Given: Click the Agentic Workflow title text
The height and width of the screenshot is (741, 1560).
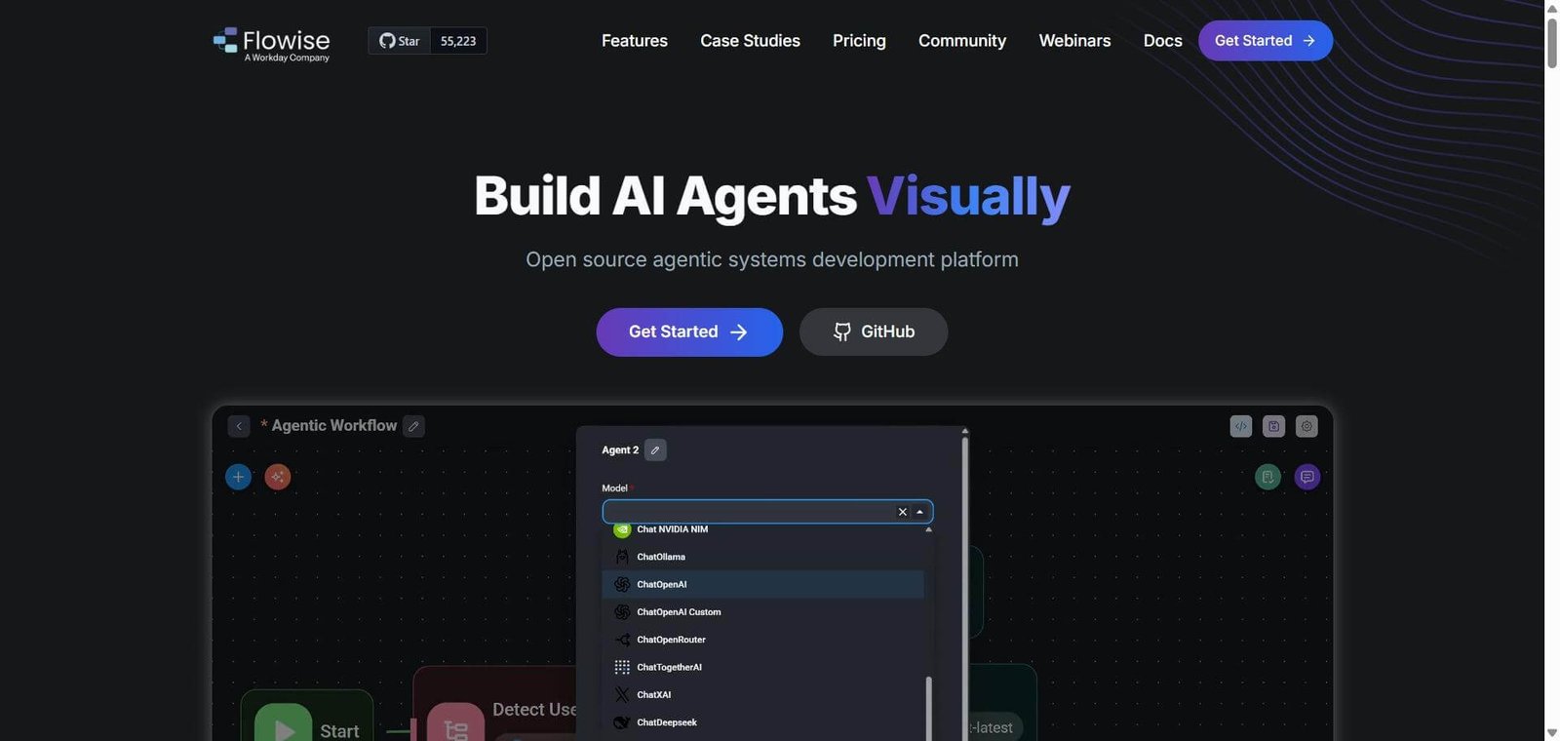Looking at the screenshot, I should (x=334, y=426).
